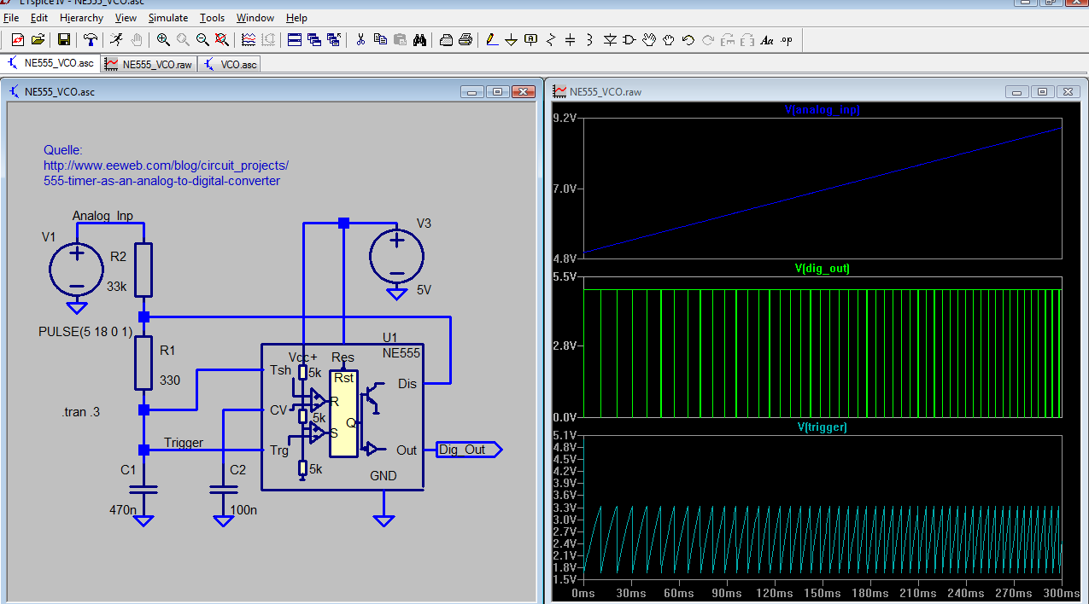
Task: Switch to the NE555_VCO.raw tab
Action: [149, 64]
